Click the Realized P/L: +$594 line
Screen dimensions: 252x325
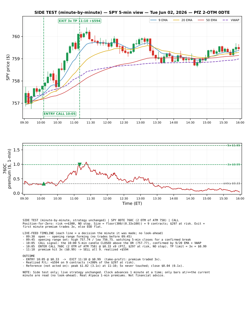point(79,263)
